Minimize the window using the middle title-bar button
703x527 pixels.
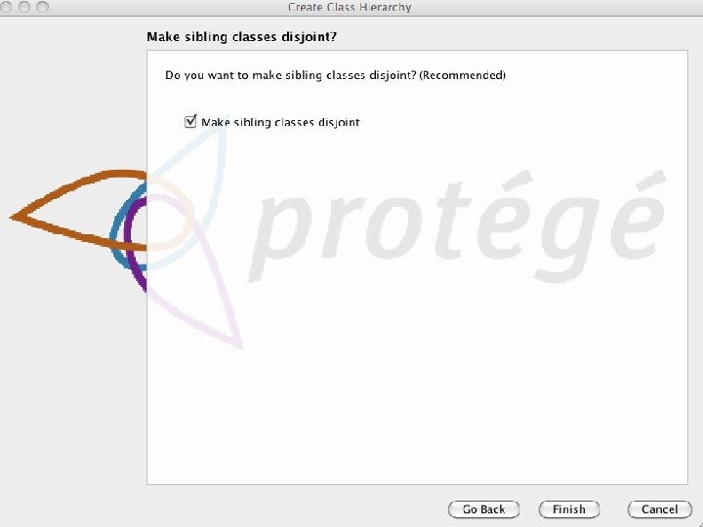[24, 6]
